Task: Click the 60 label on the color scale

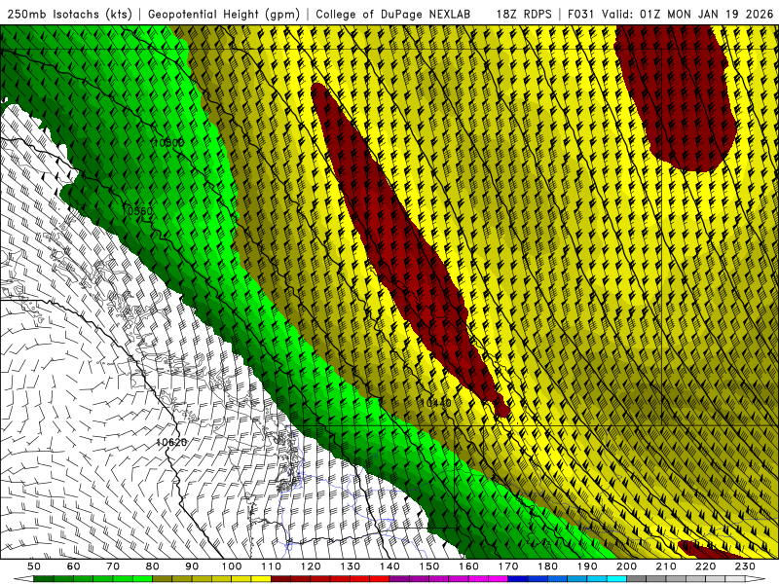Action: click(x=73, y=566)
